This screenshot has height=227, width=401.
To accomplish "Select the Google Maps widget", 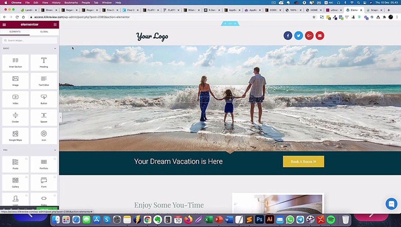I will (15, 136).
